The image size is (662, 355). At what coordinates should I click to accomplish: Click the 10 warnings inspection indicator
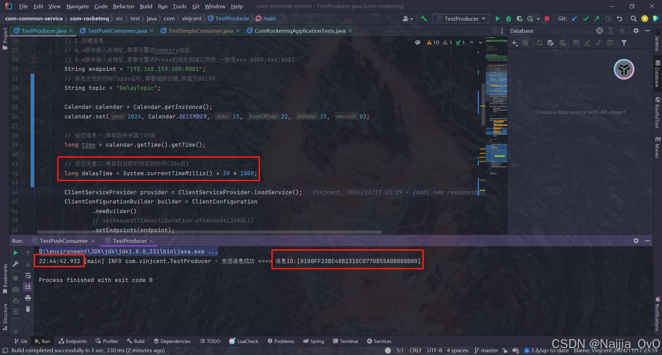point(433,42)
